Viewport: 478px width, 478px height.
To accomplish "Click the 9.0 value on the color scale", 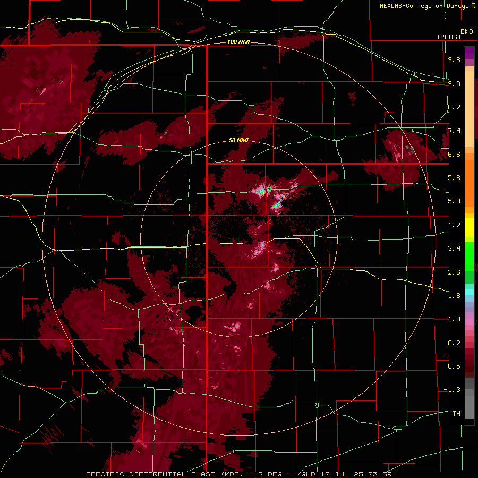I will click(454, 83).
